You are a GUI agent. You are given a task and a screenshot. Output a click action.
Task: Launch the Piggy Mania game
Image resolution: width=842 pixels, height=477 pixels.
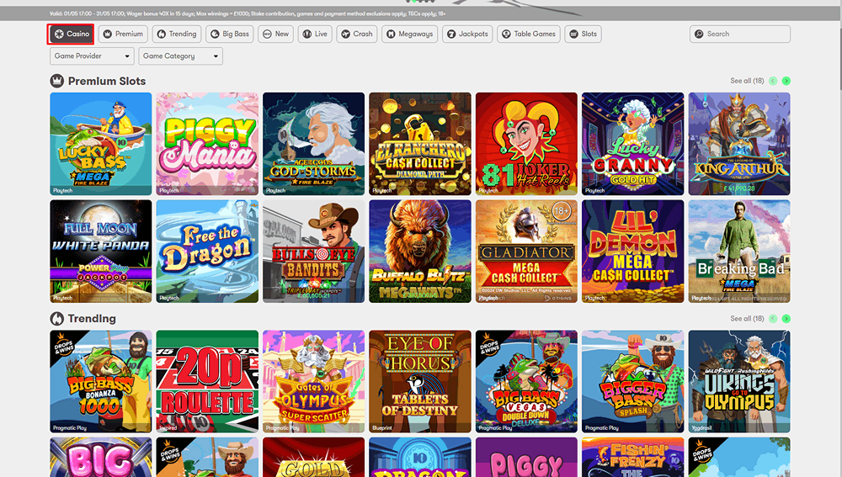(207, 144)
